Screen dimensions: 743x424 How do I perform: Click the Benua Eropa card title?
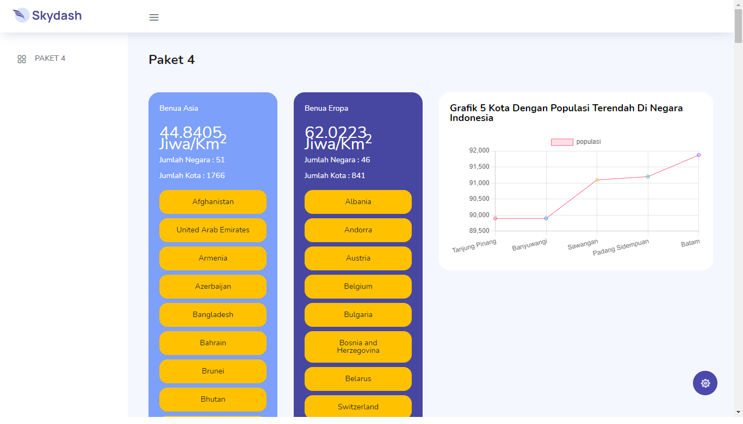[x=326, y=108]
